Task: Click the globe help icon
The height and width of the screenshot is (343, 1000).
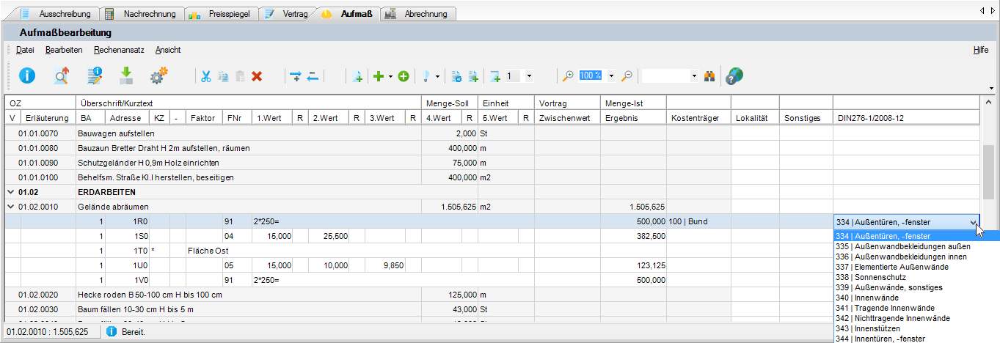Action: 734,75
